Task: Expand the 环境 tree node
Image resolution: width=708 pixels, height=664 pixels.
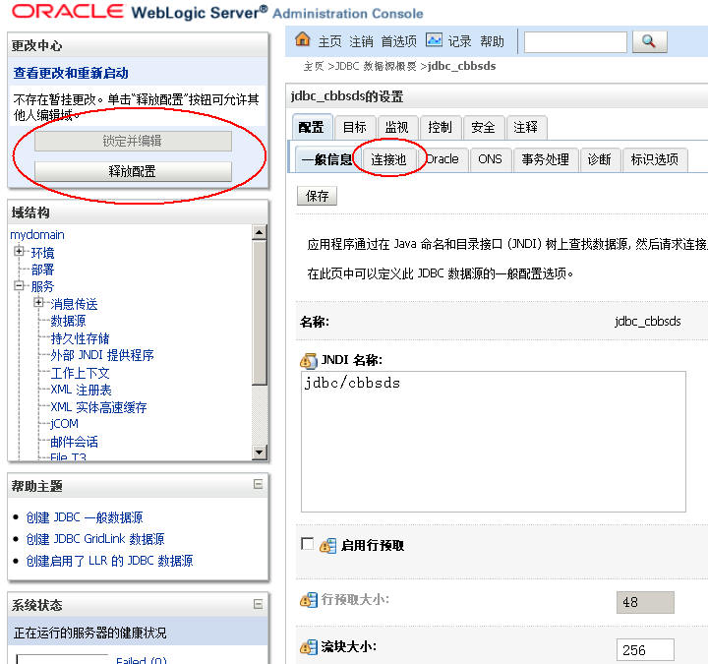Action: coord(19,251)
